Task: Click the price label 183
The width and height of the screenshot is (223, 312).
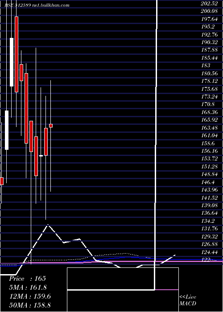Action: 206,66
